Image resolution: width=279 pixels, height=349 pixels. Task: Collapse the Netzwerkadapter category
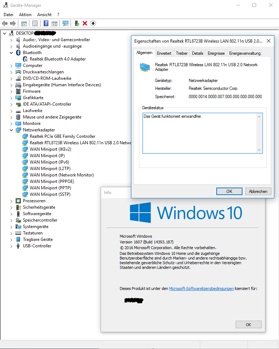(x=11, y=130)
